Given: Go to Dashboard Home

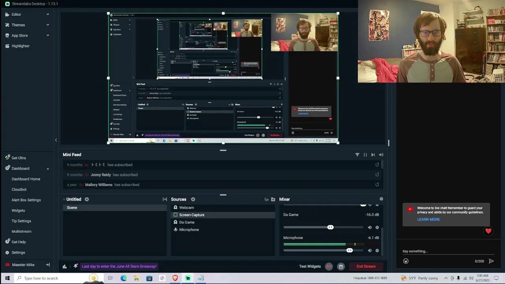Looking at the screenshot, I should pos(26,179).
